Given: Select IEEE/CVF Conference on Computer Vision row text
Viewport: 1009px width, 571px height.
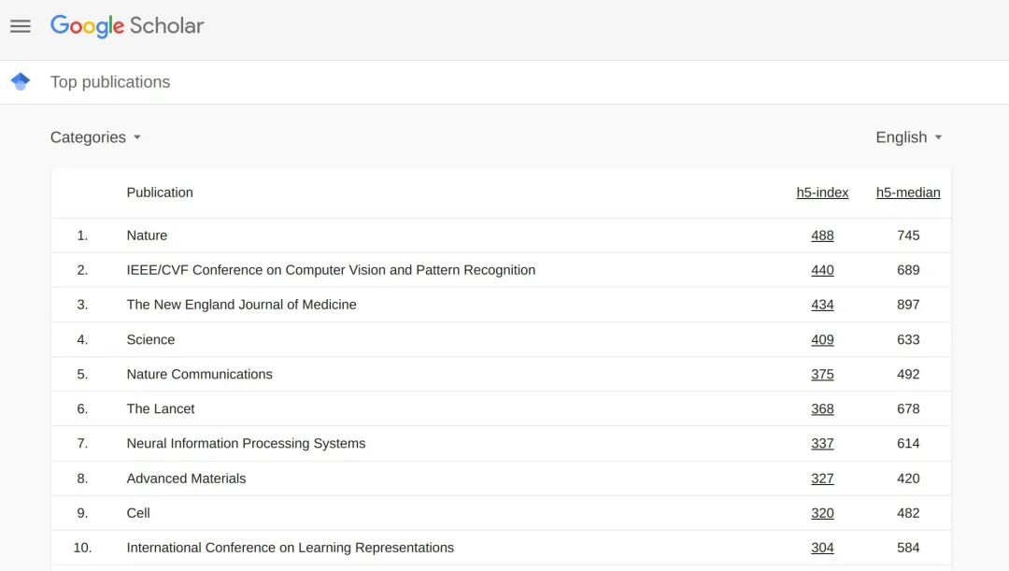Looking at the screenshot, I should 331,270.
